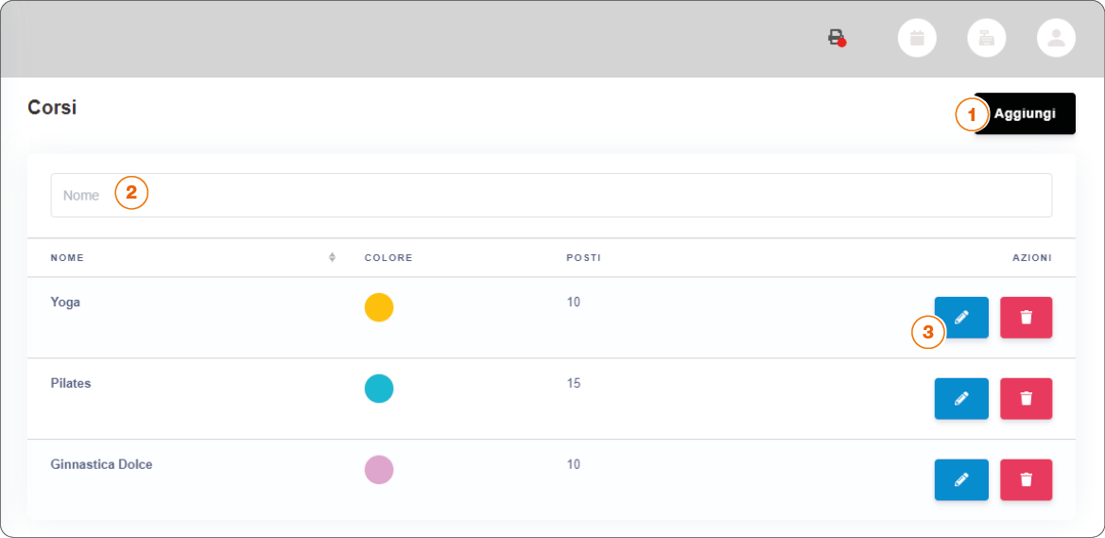Screen dimensions: 1105x538
Task: Edit the Ginnastica Dolce course
Action: [961, 480]
